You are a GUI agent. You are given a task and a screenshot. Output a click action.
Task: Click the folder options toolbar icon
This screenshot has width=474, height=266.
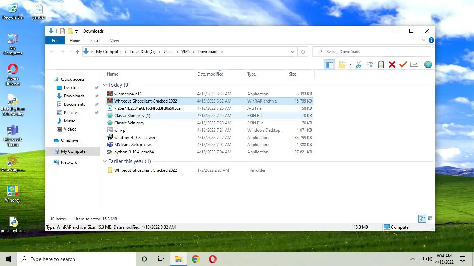click(342, 64)
